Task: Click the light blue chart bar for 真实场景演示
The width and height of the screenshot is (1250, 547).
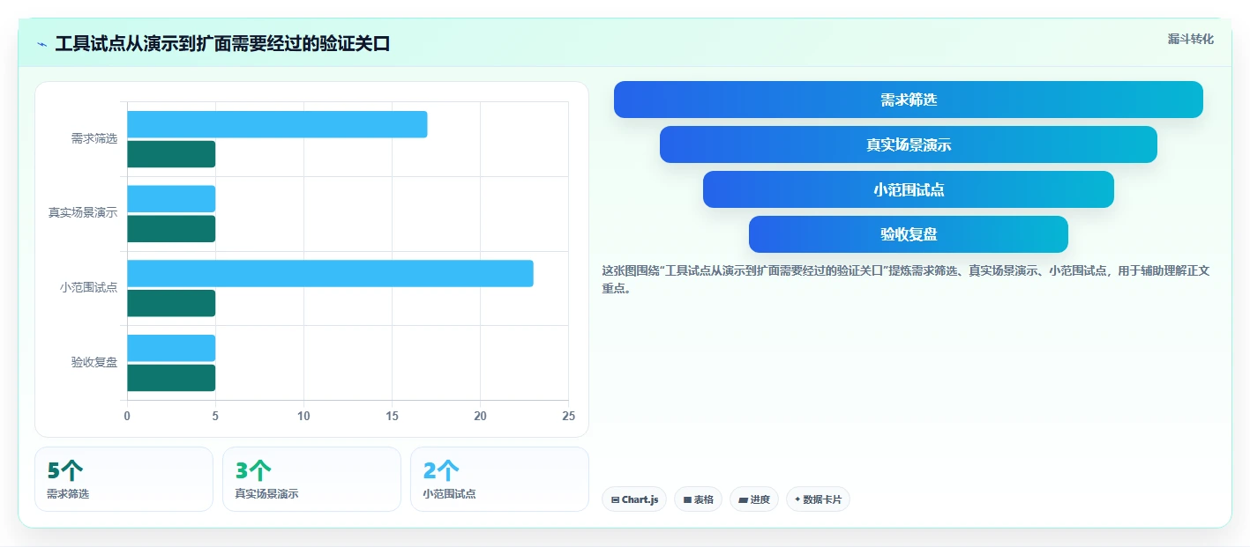Action: point(171,199)
